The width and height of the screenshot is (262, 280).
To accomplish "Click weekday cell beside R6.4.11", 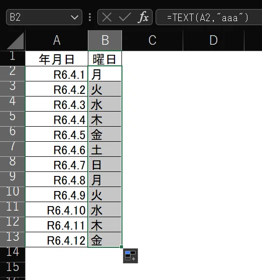I will pyautogui.click(x=105, y=225).
